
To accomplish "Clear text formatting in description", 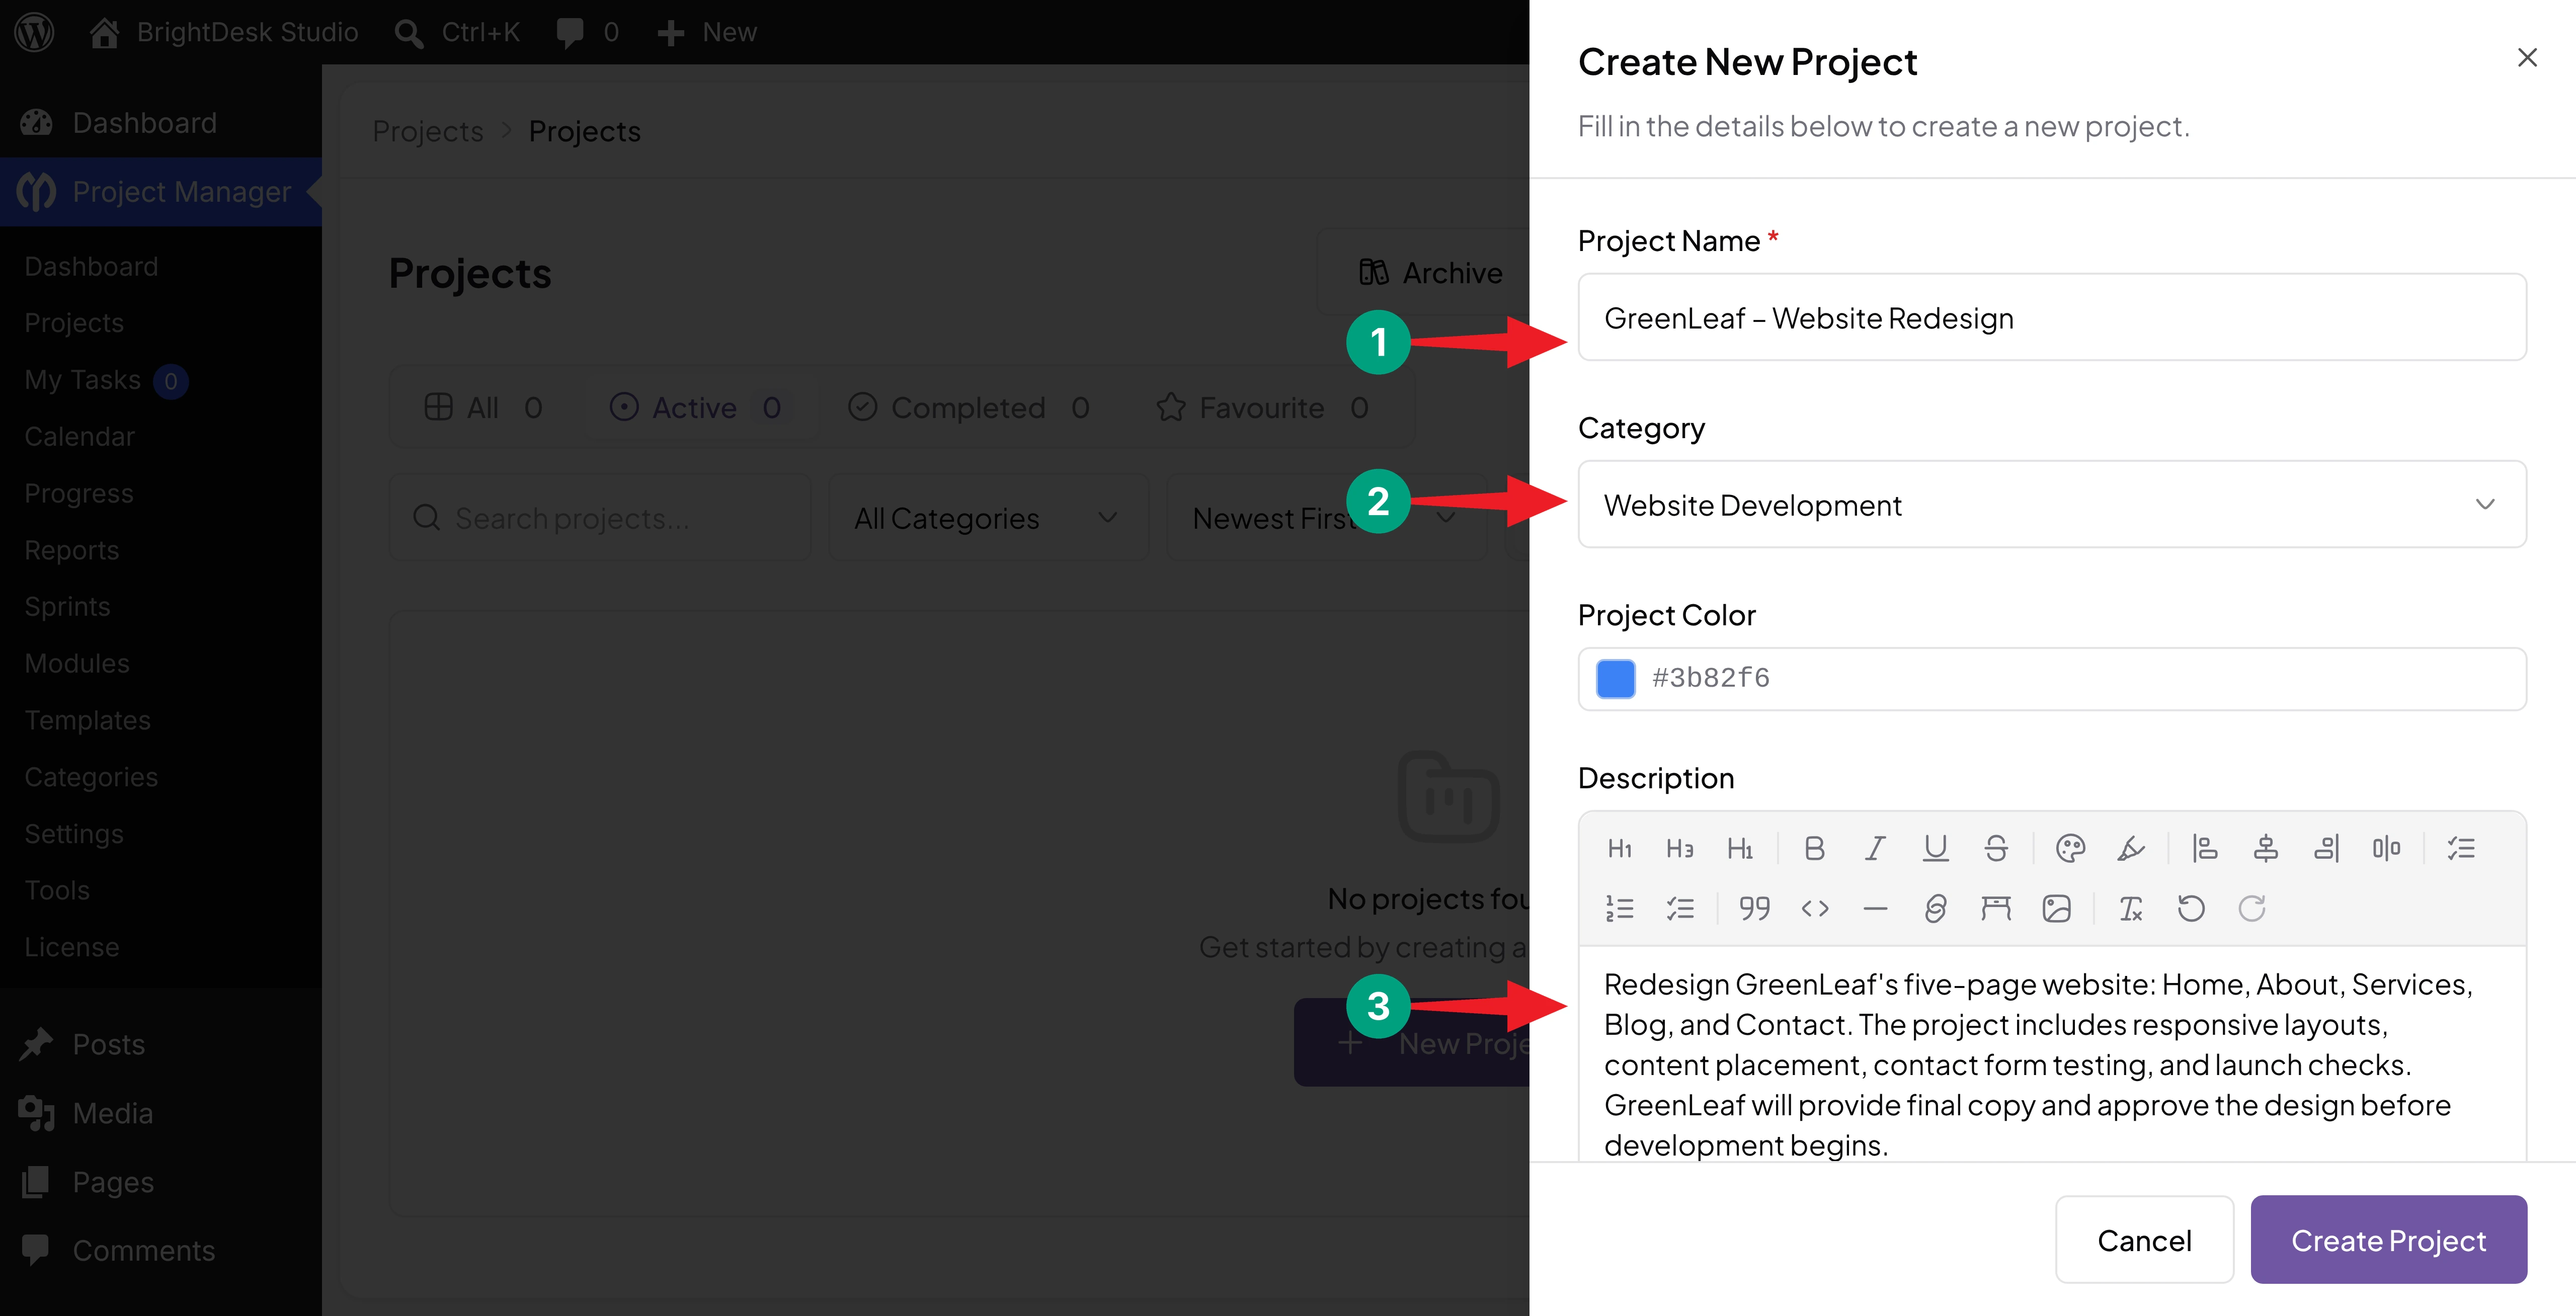I will pos(2130,909).
